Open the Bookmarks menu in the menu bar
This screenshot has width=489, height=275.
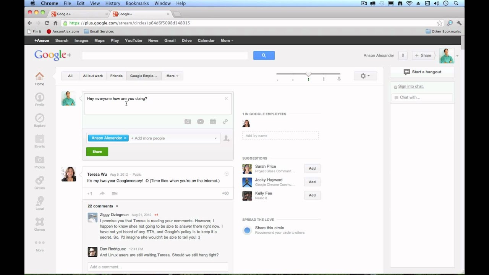point(137,3)
